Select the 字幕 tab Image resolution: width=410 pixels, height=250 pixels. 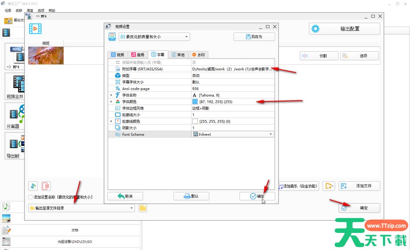pos(158,54)
